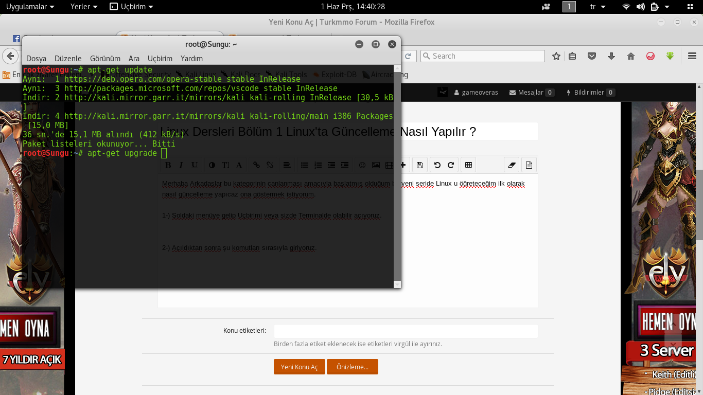The width and height of the screenshot is (703, 395).
Task: Save draft with the floppy disk icon
Action: tap(420, 165)
